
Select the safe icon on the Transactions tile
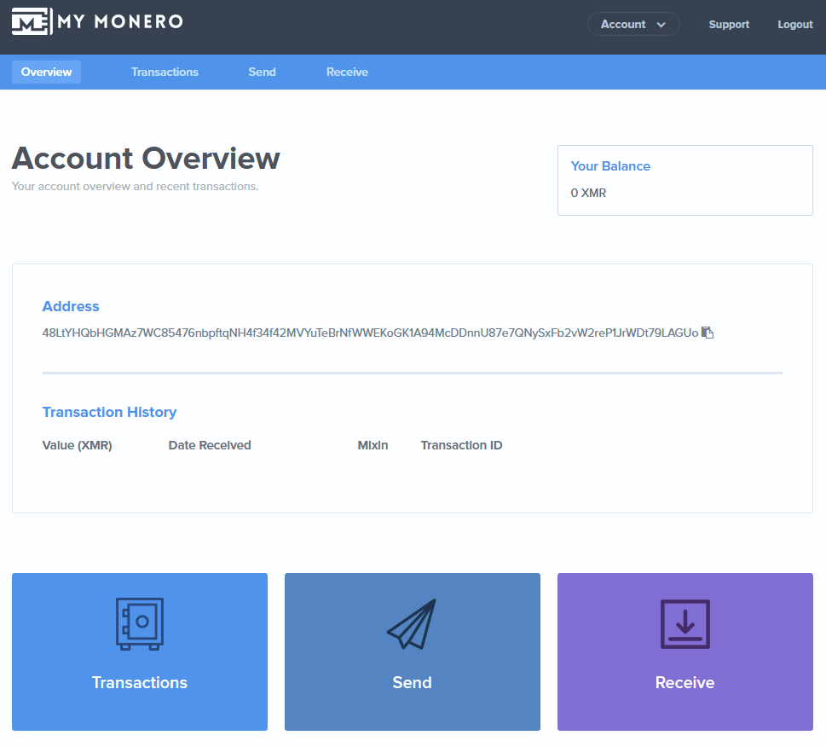tap(139, 623)
